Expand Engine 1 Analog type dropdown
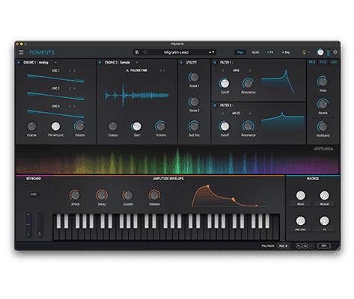This screenshot has width=354, height=299. click(x=55, y=63)
